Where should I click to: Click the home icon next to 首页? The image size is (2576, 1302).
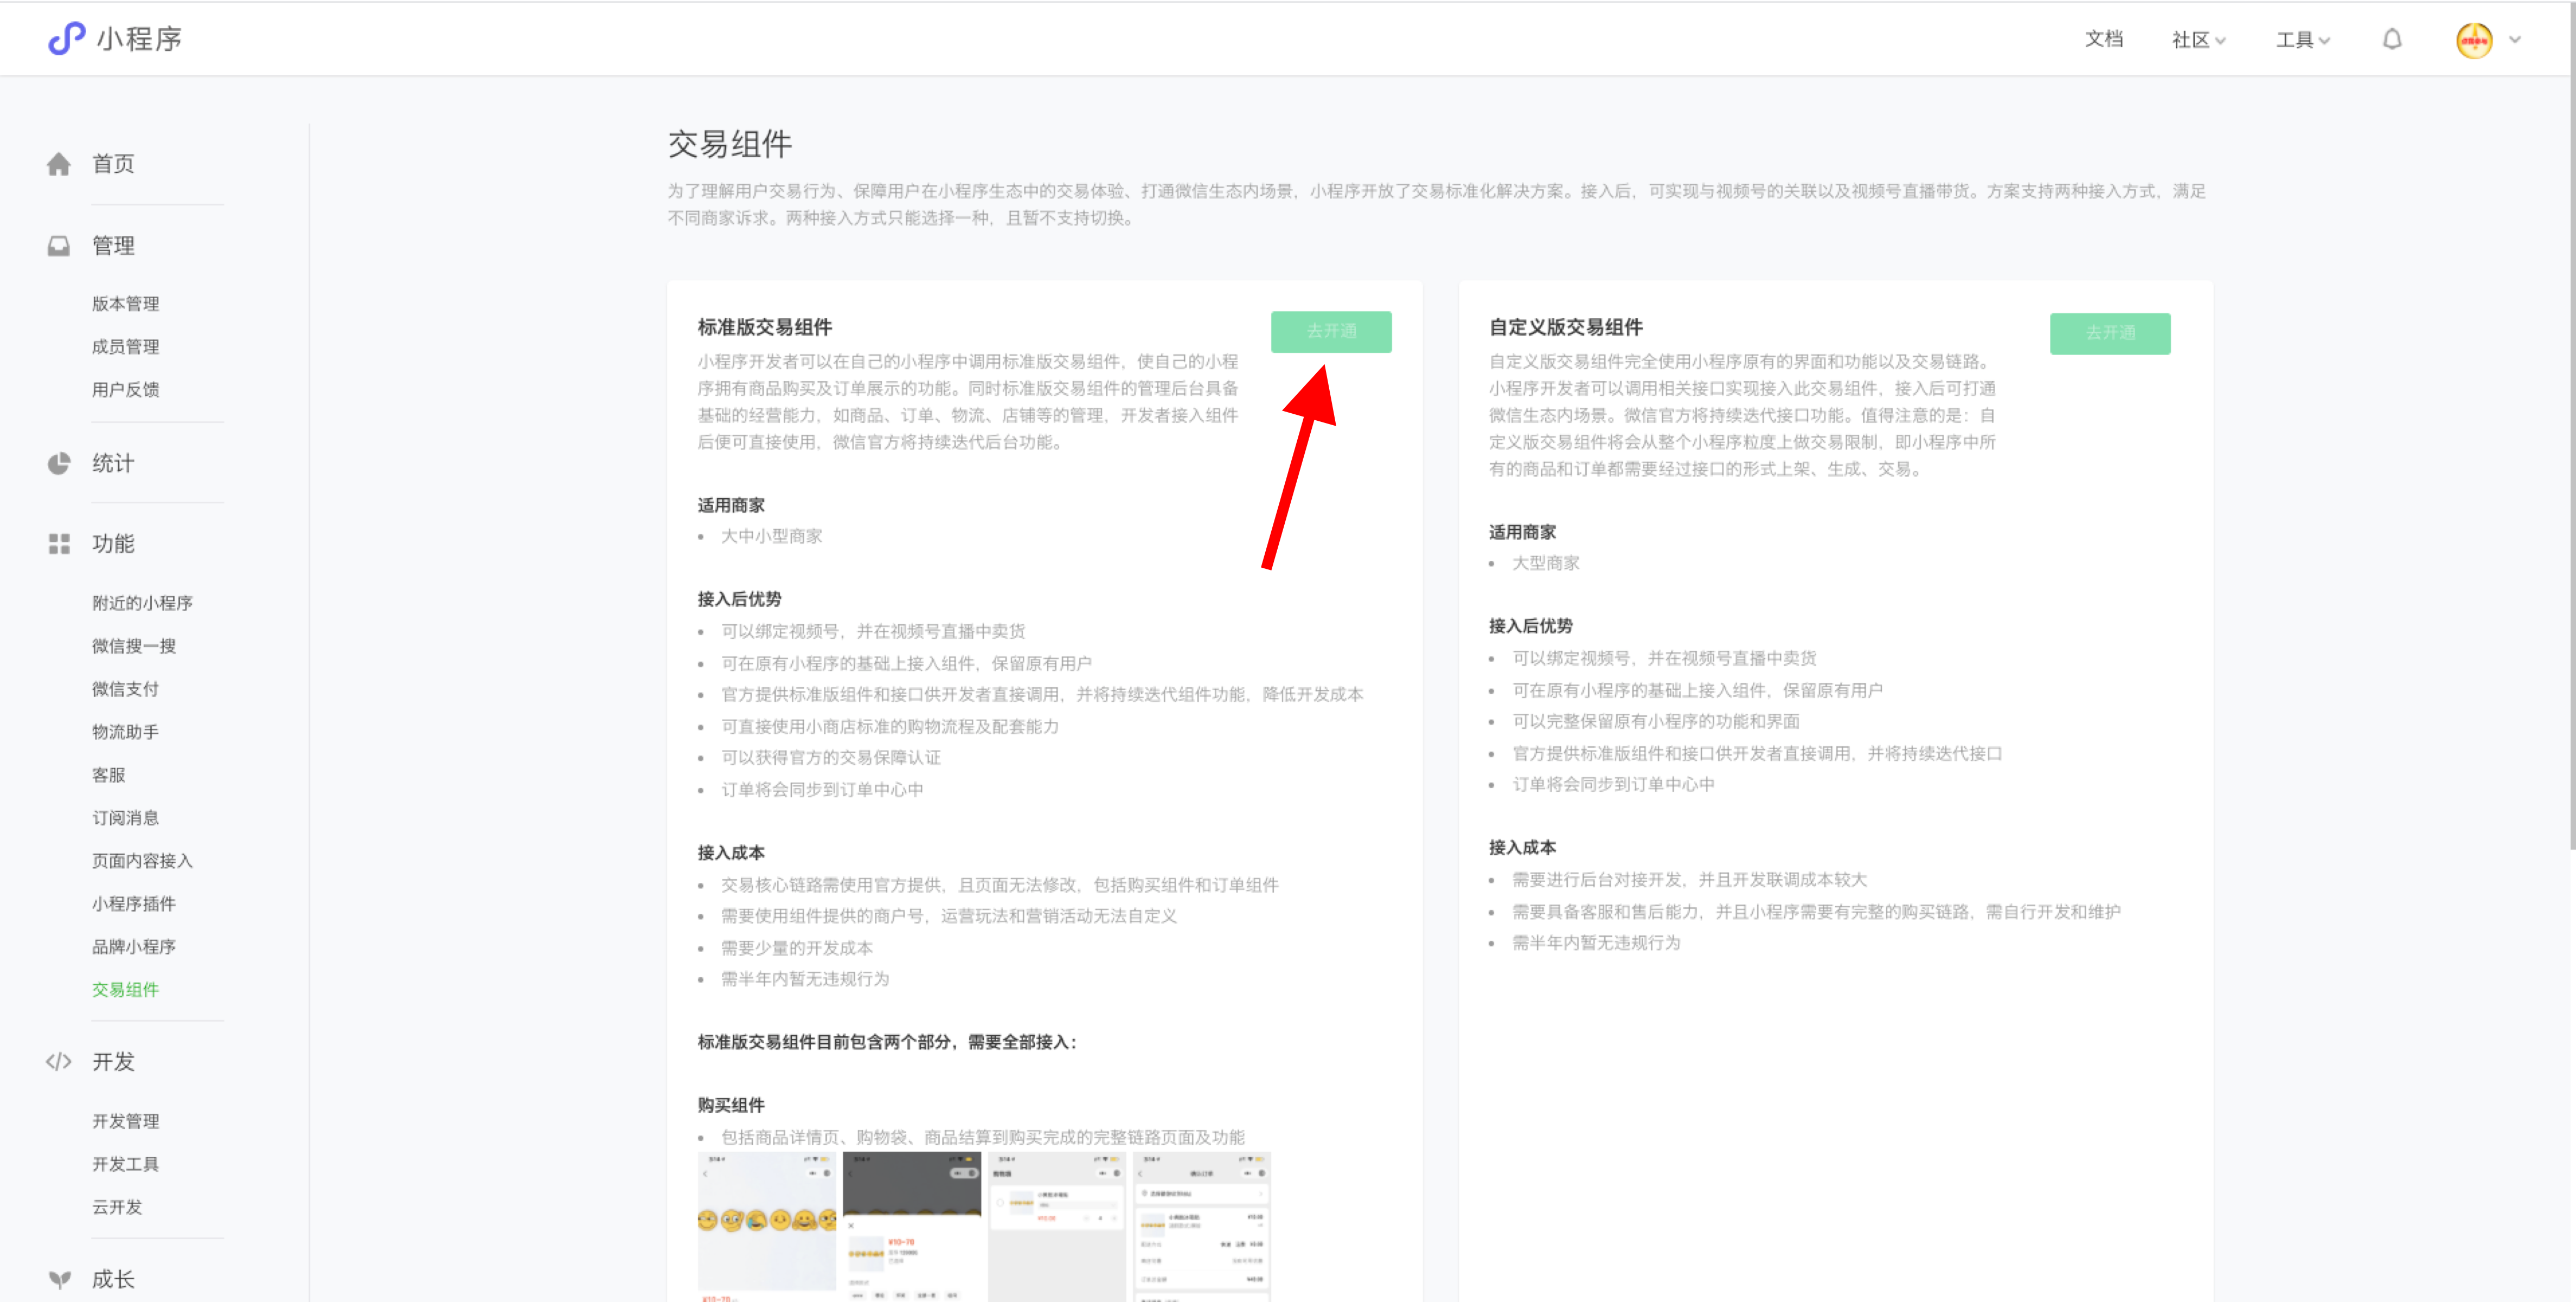(x=58, y=164)
